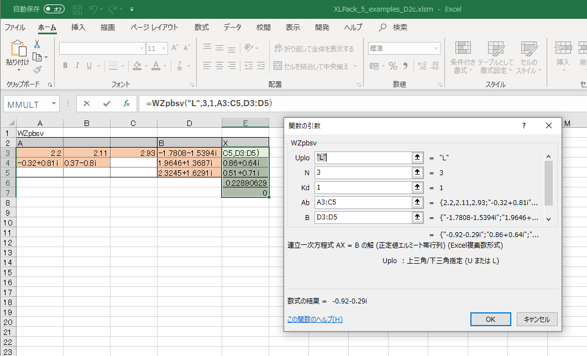Click the formula bar cancel X icon
The height and width of the screenshot is (356, 587).
tap(87, 103)
